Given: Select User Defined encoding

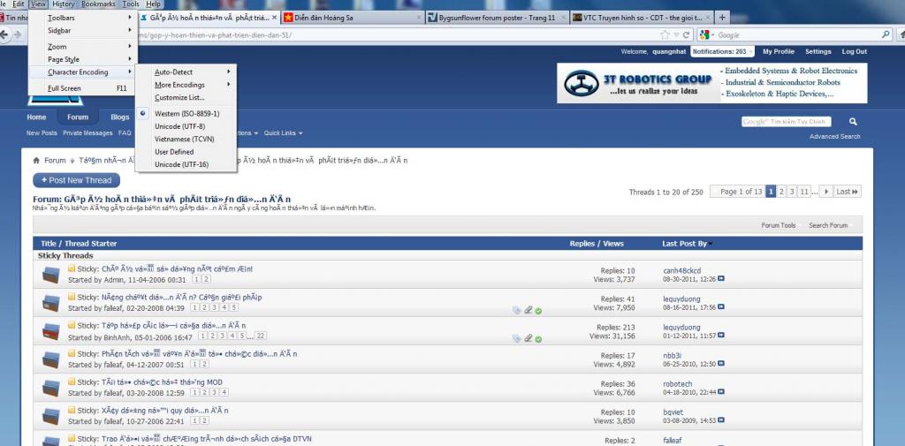Looking at the screenshot, I should 186,152.
